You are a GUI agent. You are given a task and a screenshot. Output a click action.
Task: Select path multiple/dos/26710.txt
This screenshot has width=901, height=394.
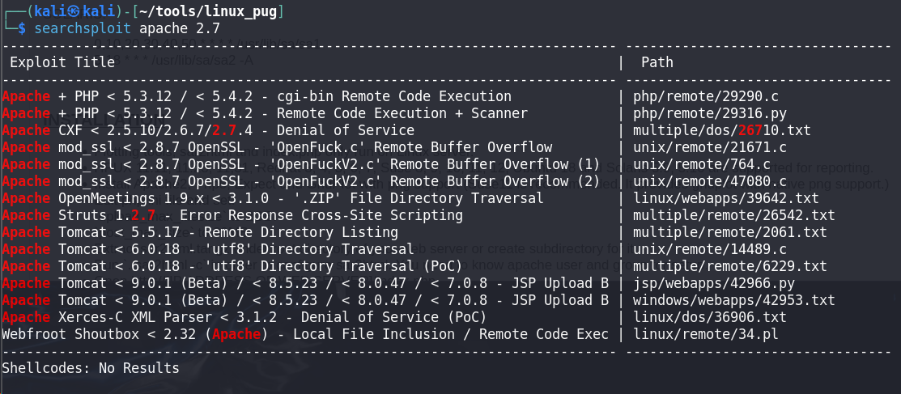[x=722, y=130]
